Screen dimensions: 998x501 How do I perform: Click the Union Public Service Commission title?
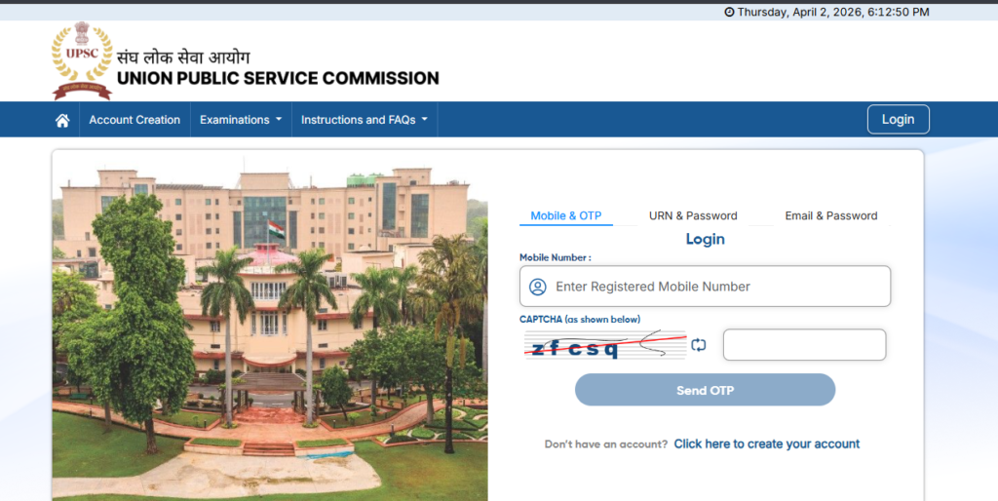[278, 78]
